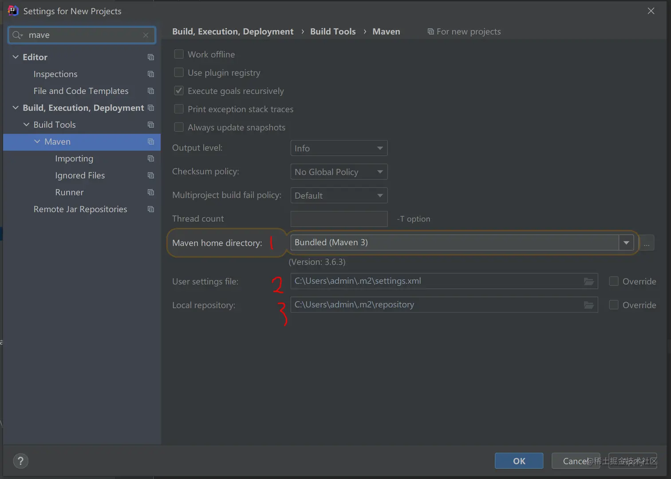Image resolution: width=671 pixels, height=479 pixels.
Task: Click the icon beside Remote Jar Repositories
Action: (151, 209)
